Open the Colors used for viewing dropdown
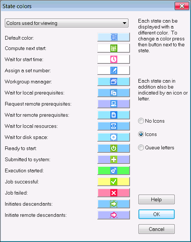 (67, 23)
